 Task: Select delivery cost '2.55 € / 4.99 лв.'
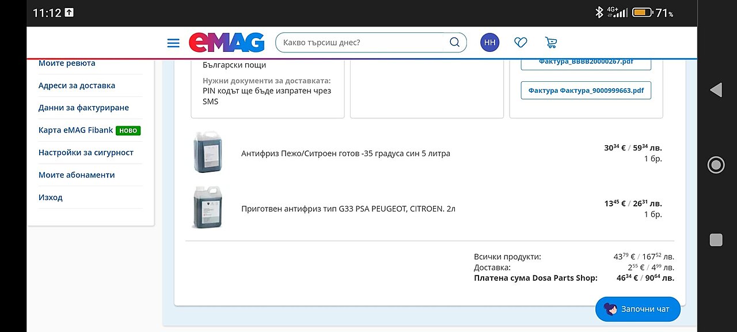click(x=651, y=267)
